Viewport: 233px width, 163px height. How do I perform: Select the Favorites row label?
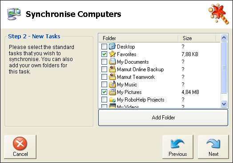click(127, 54)
